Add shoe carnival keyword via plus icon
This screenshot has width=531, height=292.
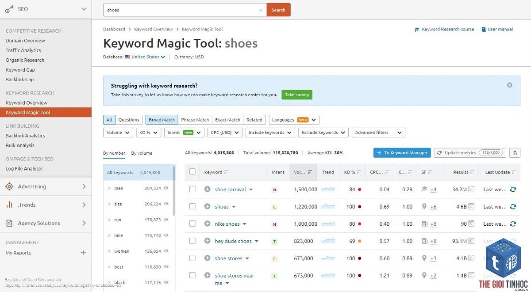tap(207, 189)
